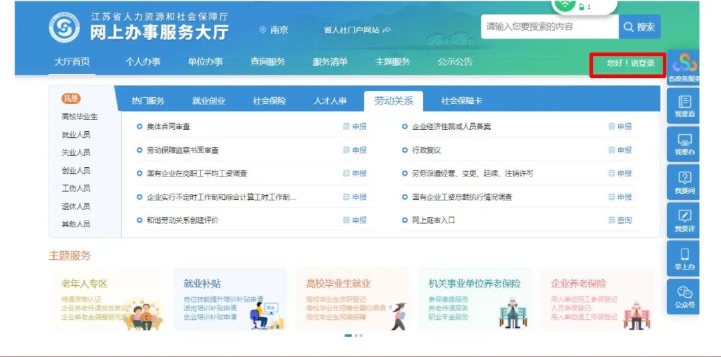721x357 pixels.
Task: Open the 省人社门户网站 link
Action: tap(356, 30)
